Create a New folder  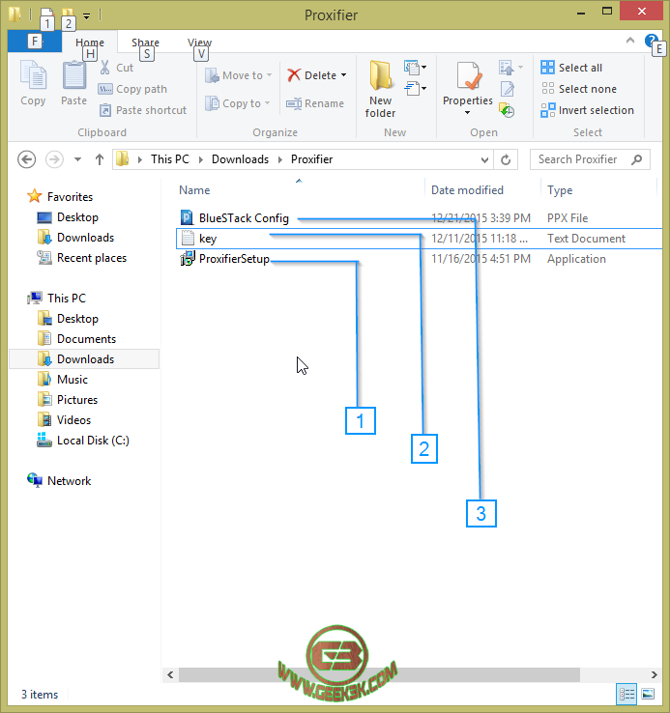(380, 89)
